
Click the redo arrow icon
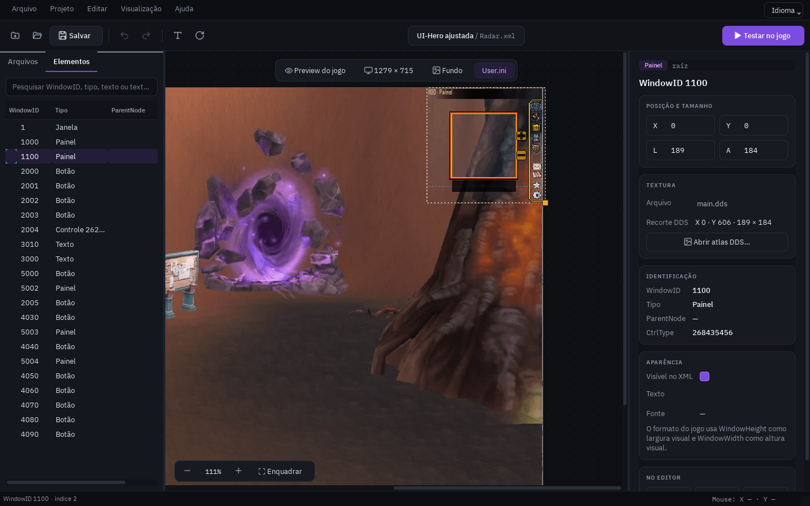(146, 35)
